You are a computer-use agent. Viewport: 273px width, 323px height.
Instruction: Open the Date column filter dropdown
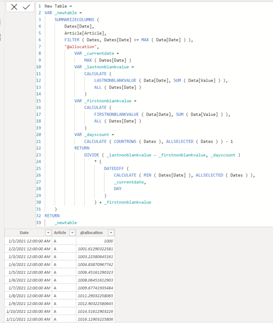(48, 233)
